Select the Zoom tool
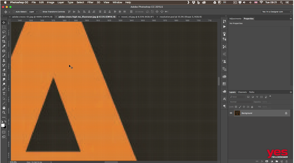294x163 pixels. click(x=4, y=113)
